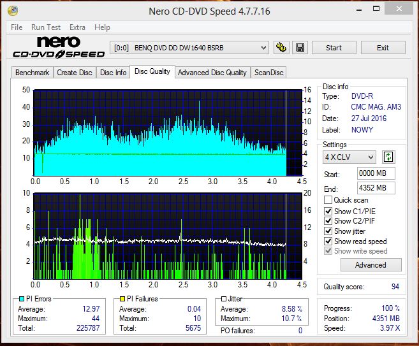419x346 pixels.
Task: Click the disc date 27 Jul 2016
Action: pos(369,119)
